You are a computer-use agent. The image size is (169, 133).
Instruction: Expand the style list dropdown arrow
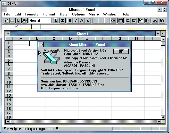point(56,21)
